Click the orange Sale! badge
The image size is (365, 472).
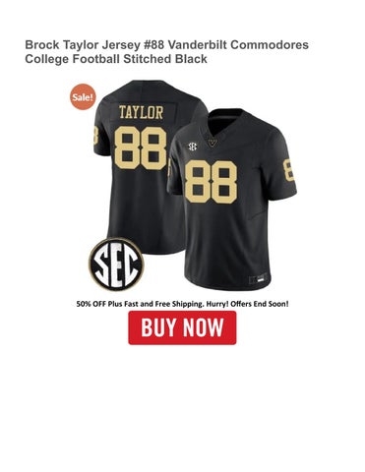83,96
